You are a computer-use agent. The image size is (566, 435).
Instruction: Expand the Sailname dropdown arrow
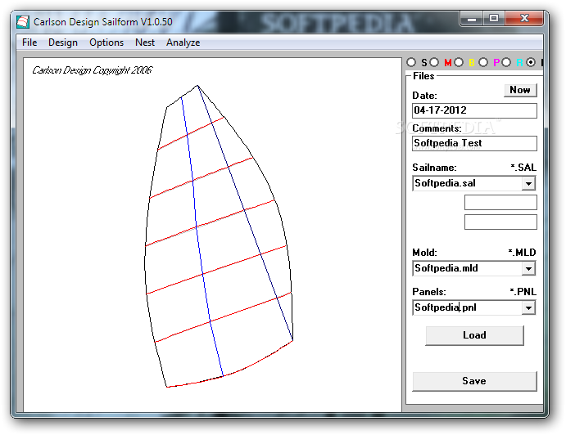tap(528, 183)
